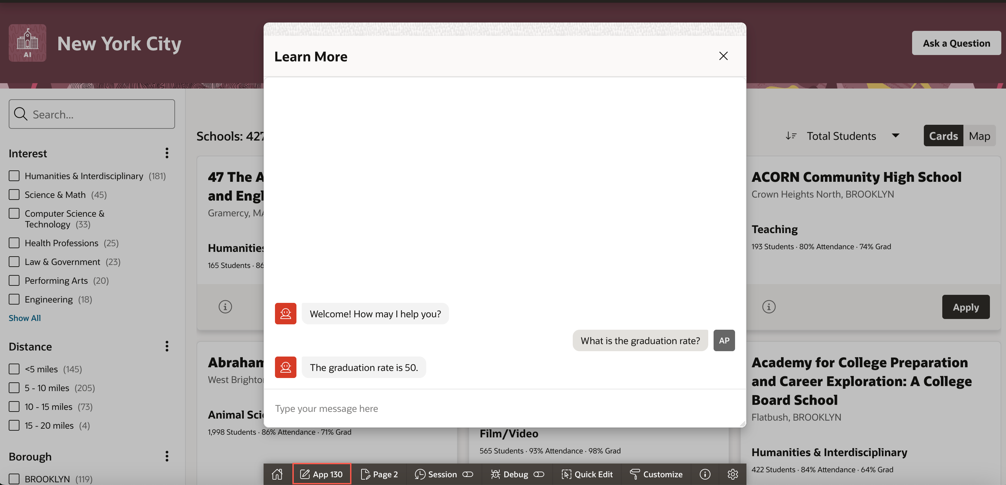Viewport: 1006px width, 485px height.
Task: Click info icon on 47 The American card
Action: 225,307
